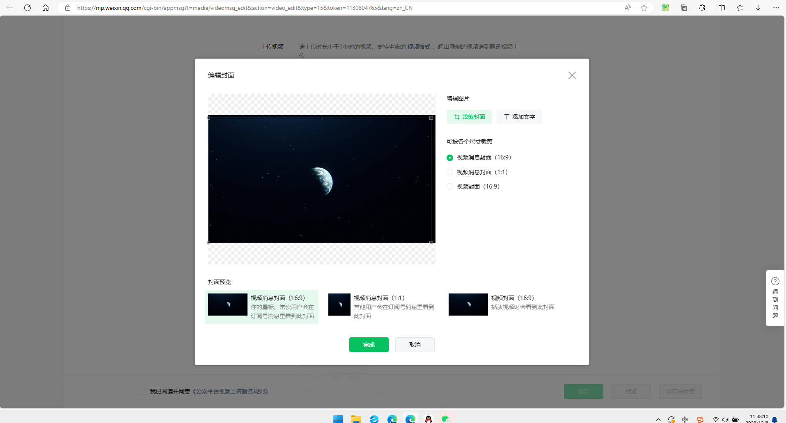Open Windows Start menu
This screenshot has width=786, height=423.
point(338,419)
